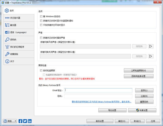Click the Email 地址 input field
The height and width of the screenshot is (126, 163).
click(x=98, y=90)
